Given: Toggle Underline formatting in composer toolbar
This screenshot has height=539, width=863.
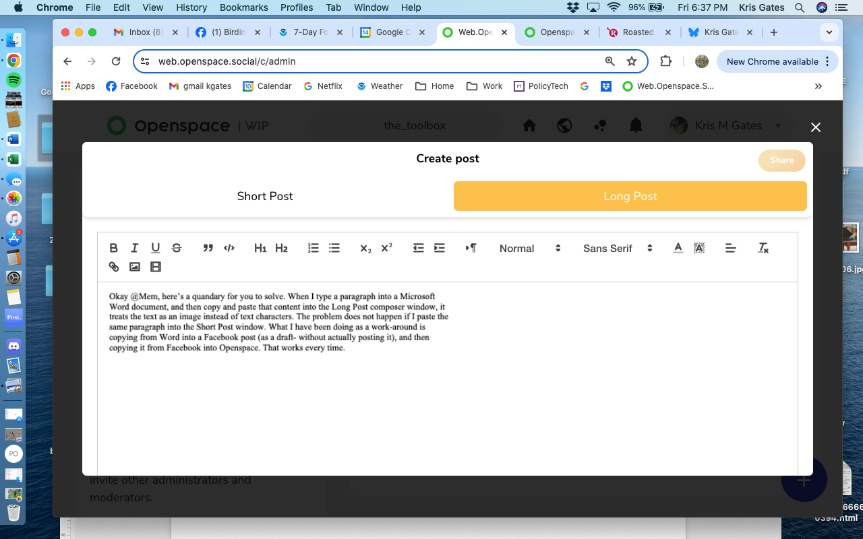Looking at the screenshot, I should coord(155,248).
